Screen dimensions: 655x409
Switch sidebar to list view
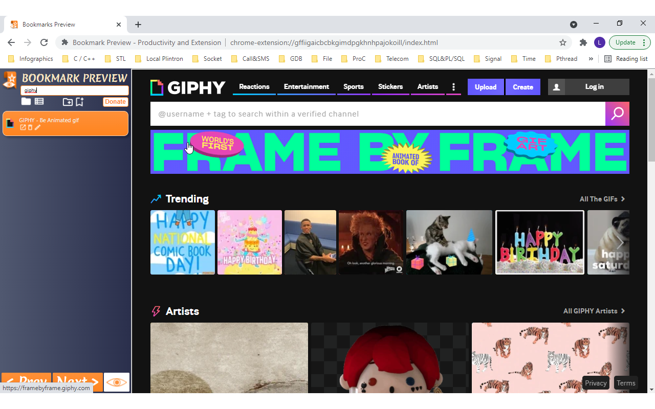[39, 101]
